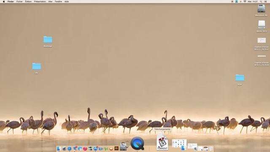This screenshot has height=152, width=270.
Task: Open the Aller menu
Action: [50, 1]
